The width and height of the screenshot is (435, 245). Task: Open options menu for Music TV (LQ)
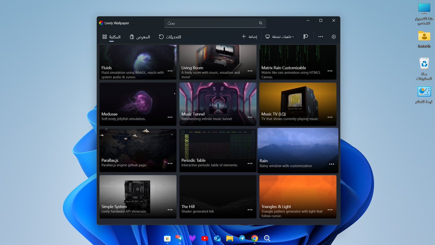(x=330, y=117)
